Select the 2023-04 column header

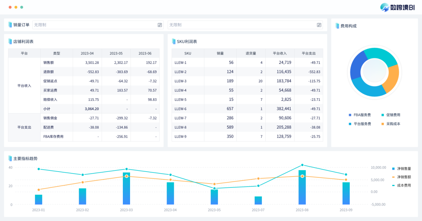click(x=87, y=53)
